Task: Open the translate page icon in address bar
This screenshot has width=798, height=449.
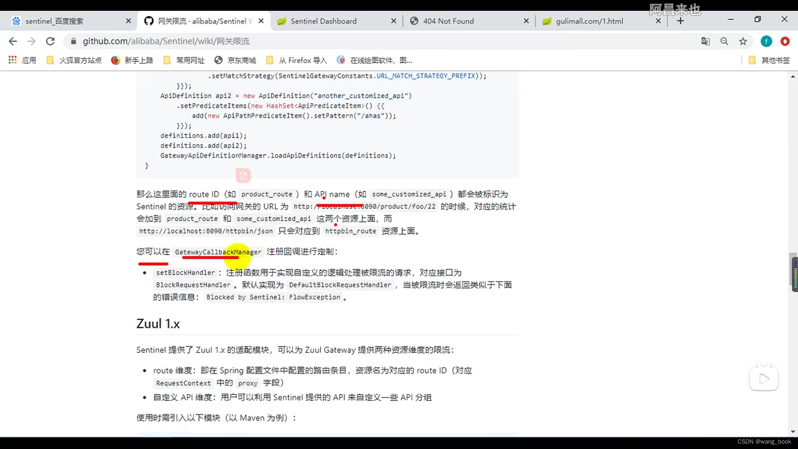Action: [705, 41]
